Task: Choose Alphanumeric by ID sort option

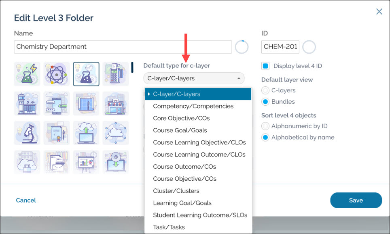Action: [265, 126]
